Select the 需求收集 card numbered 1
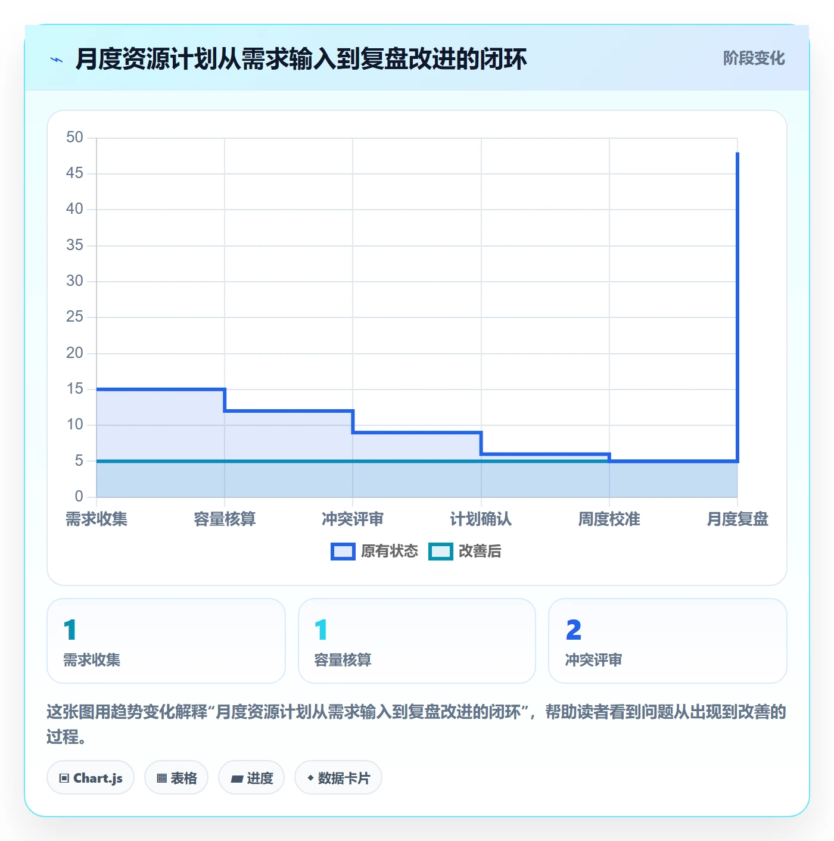834x841 pixels. tap(166, 641)
